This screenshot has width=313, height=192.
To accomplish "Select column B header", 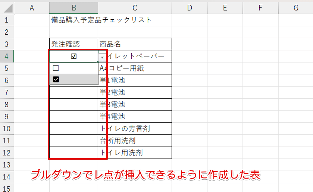I will point(73,8).
